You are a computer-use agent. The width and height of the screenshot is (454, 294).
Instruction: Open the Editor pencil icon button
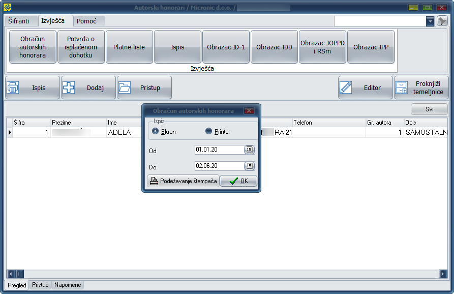[x=346, y=87]
